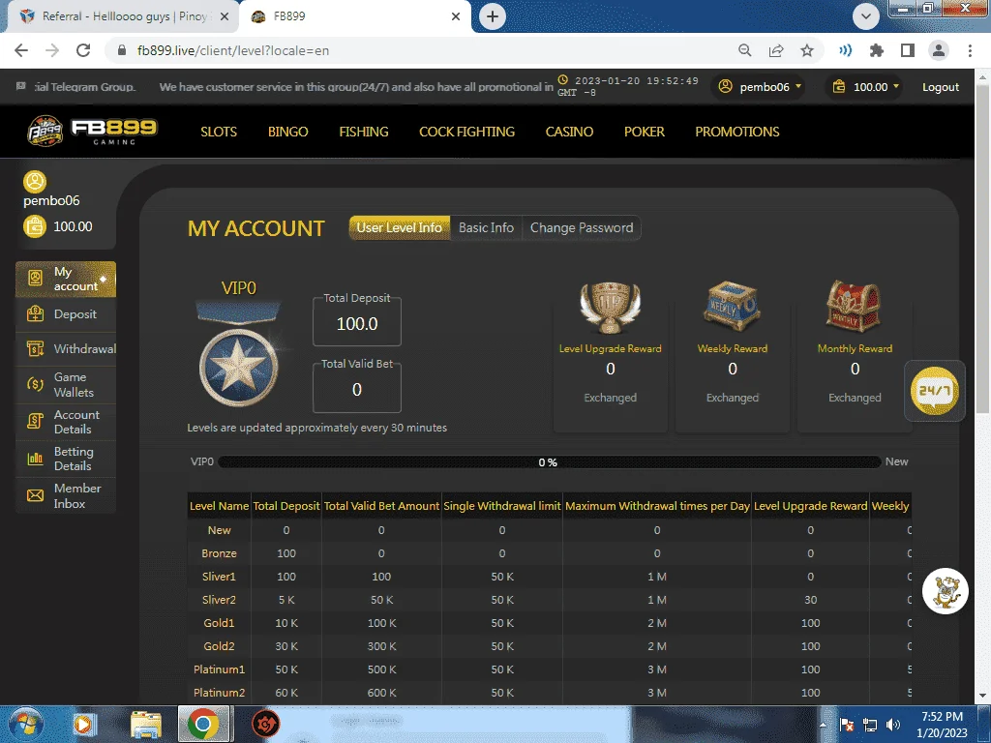Open a new browser tab
This screenshot has height=743, width=991.
point(493,16)
